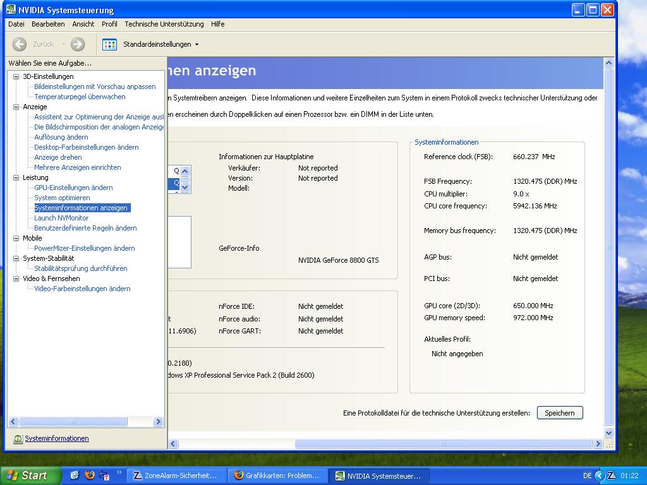Viewport: 647px width, 485px height.
Task: Select Systeminformationen anzeigen
Action: pos(82,208)
